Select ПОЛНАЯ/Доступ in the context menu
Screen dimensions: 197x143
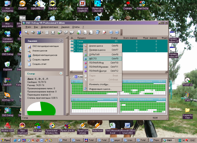click(103, 71)
